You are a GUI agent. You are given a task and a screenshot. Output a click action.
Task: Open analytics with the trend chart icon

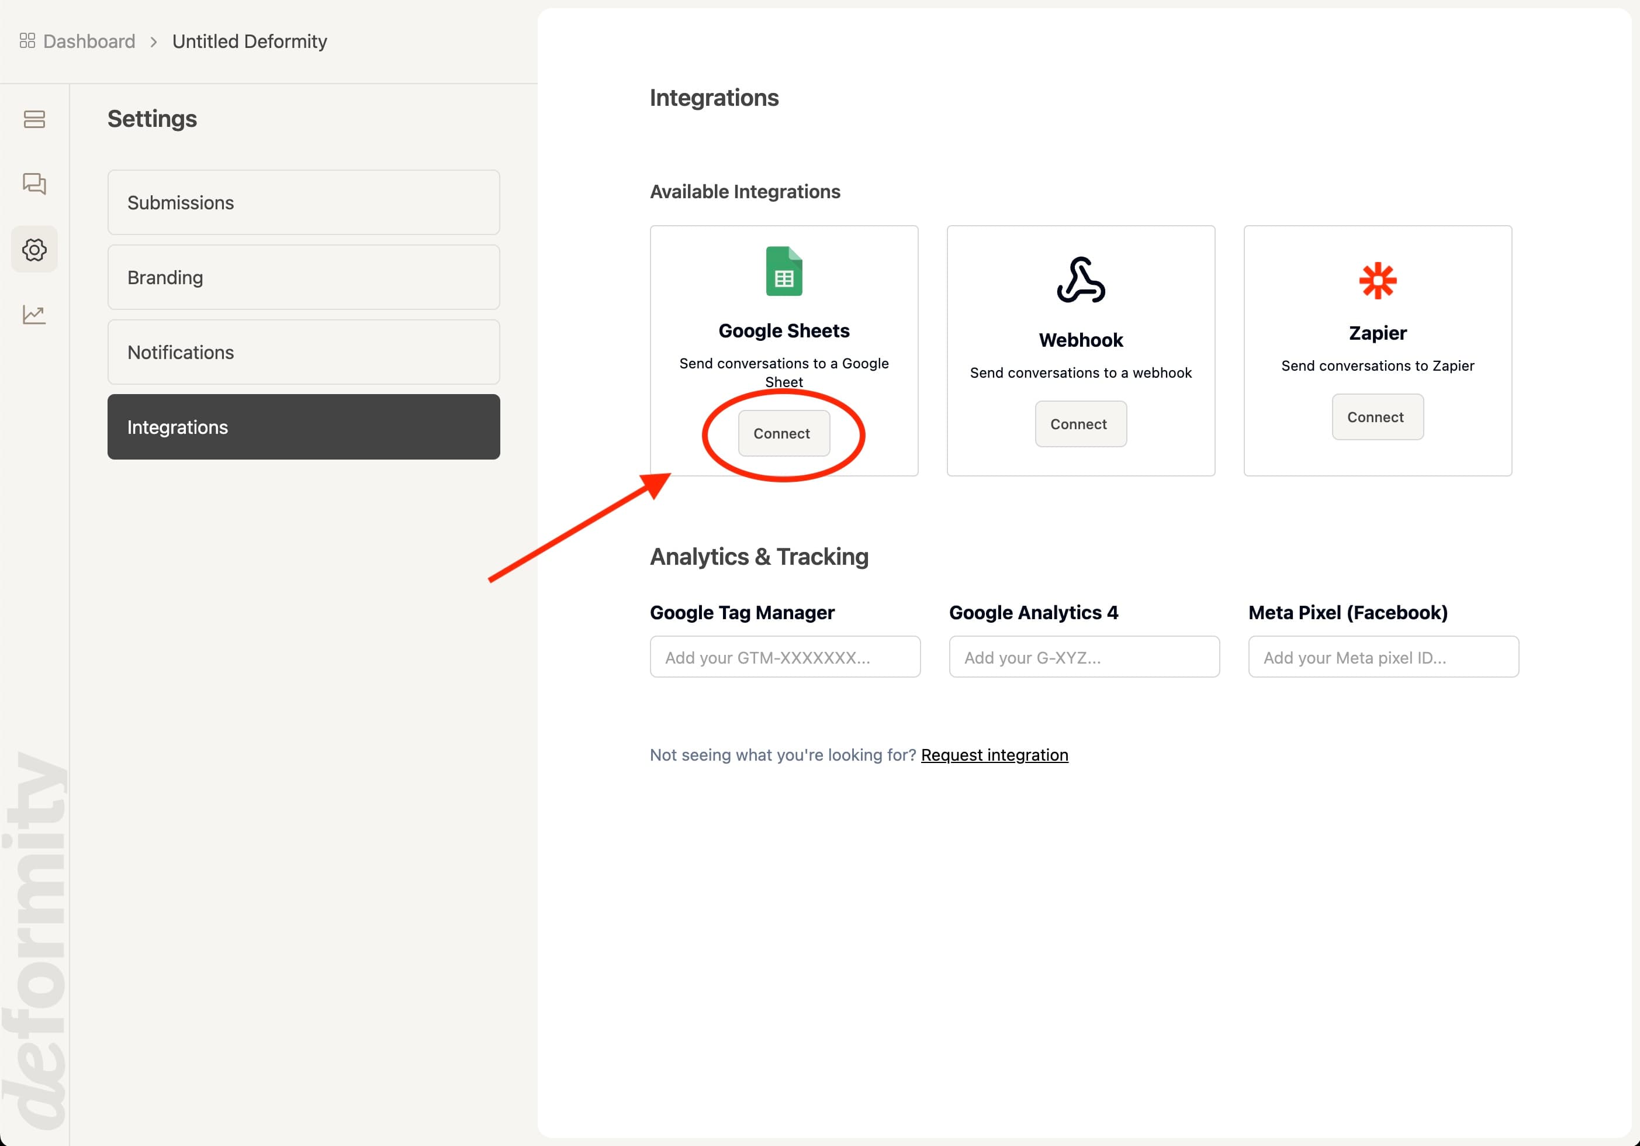coord(34,315)
